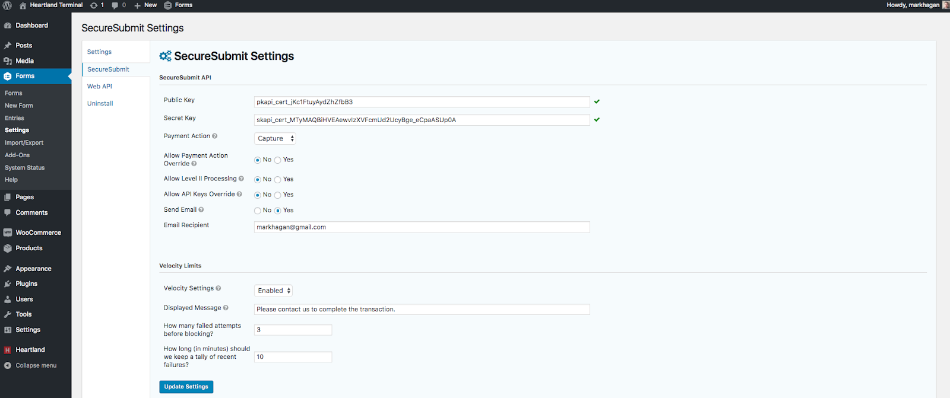Click Payment Action help question icon

215,136
